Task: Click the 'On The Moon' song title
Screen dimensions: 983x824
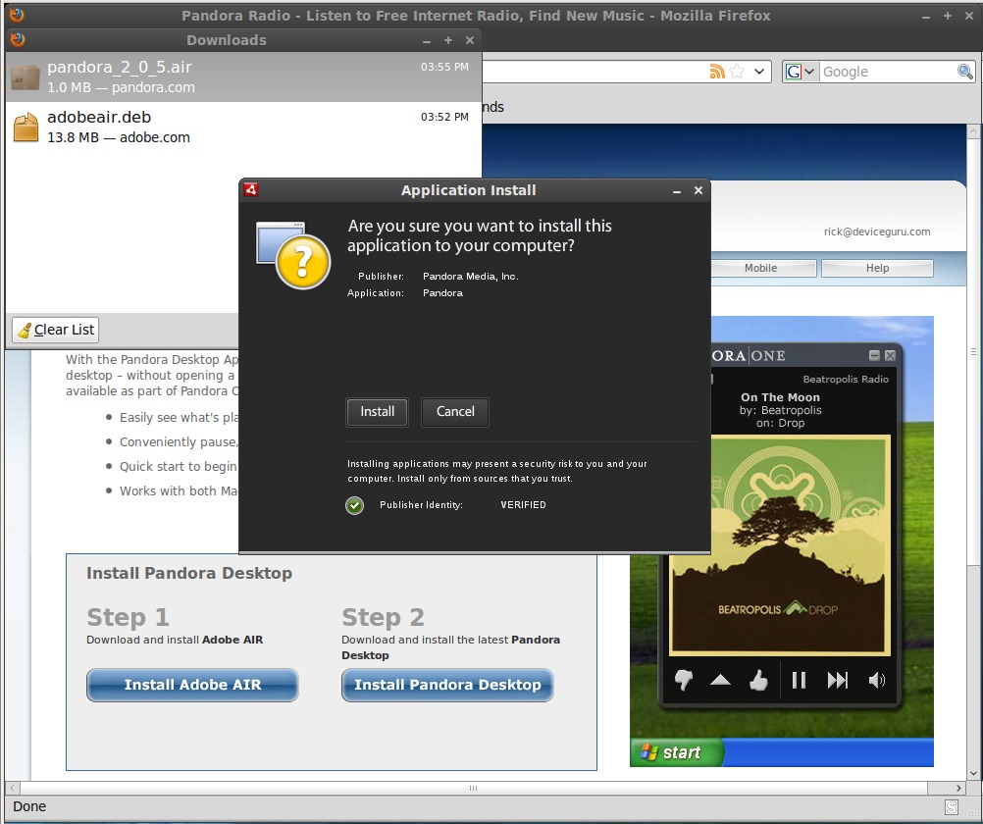Action: point(780,397)
